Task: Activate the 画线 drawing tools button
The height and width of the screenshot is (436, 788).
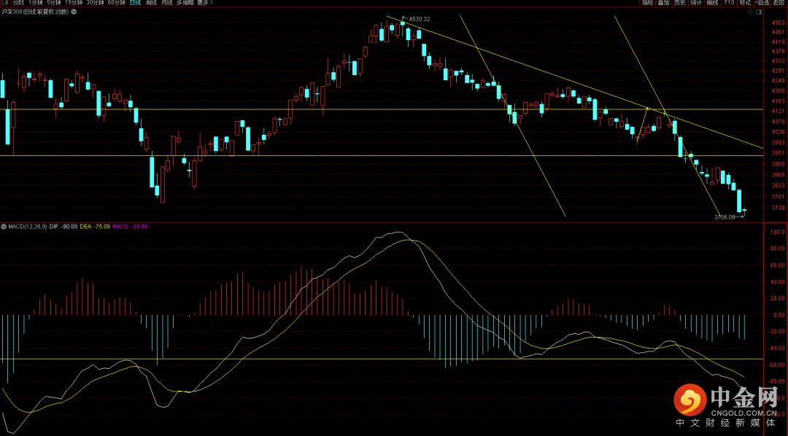Action: tap(713, 2)
